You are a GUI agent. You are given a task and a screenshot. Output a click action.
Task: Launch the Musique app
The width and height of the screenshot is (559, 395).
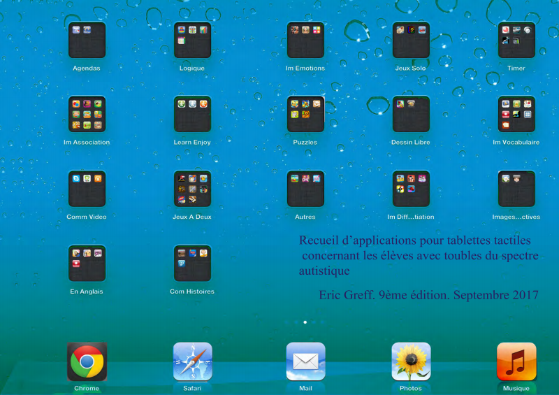tap(516, 361)
